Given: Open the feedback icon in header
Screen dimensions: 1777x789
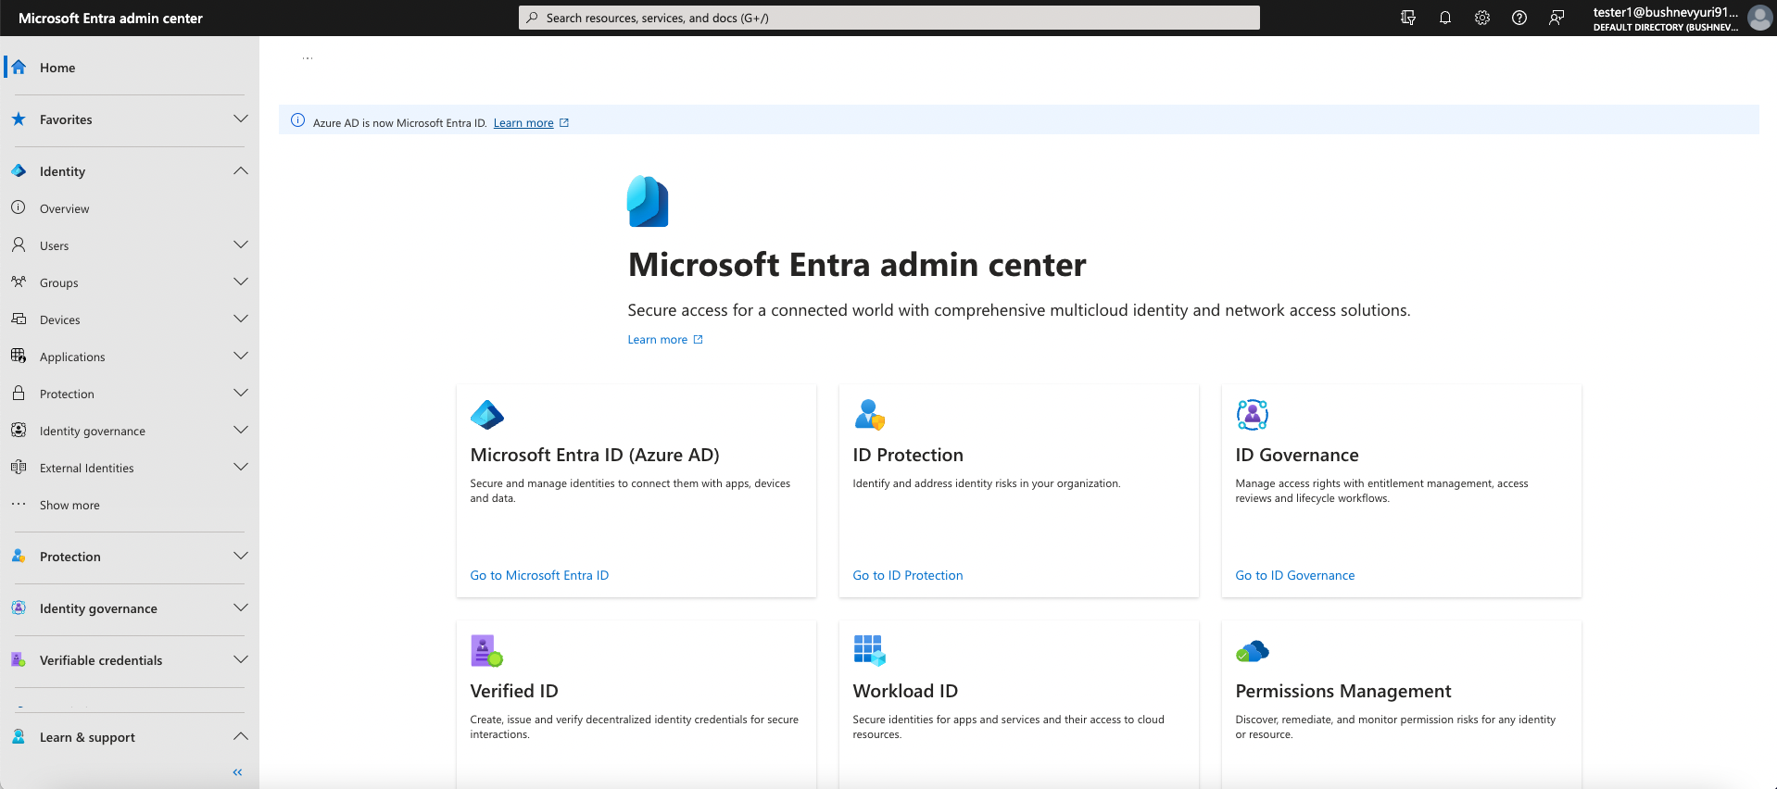Looking at the screenshot, I should [1556, 18].
